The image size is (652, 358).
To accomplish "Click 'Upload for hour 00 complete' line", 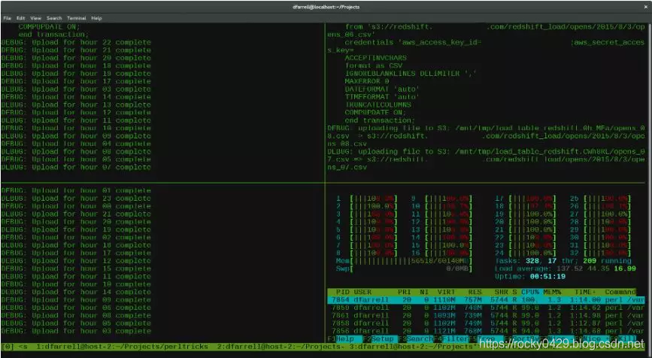I will [x=76, y=206].
